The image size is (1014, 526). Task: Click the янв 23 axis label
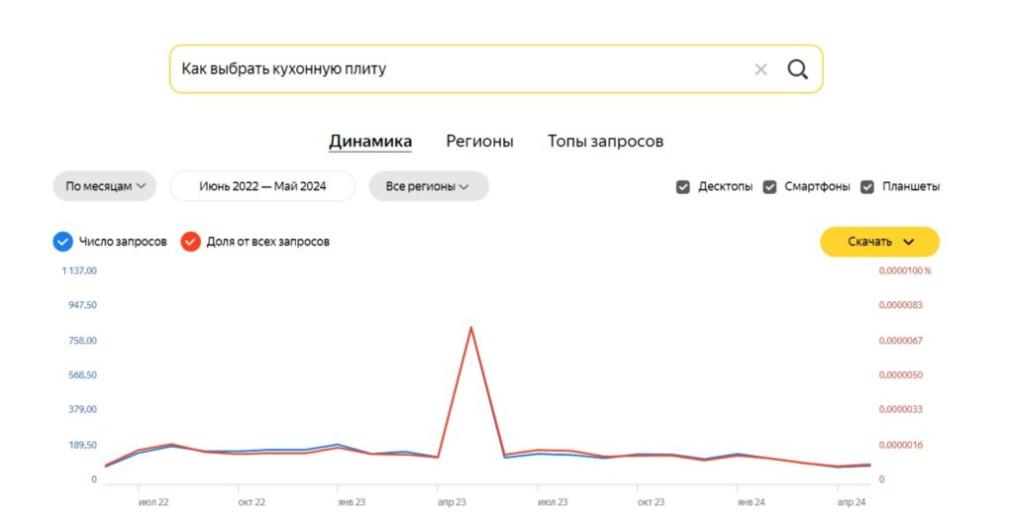click(x=352, y=502)
